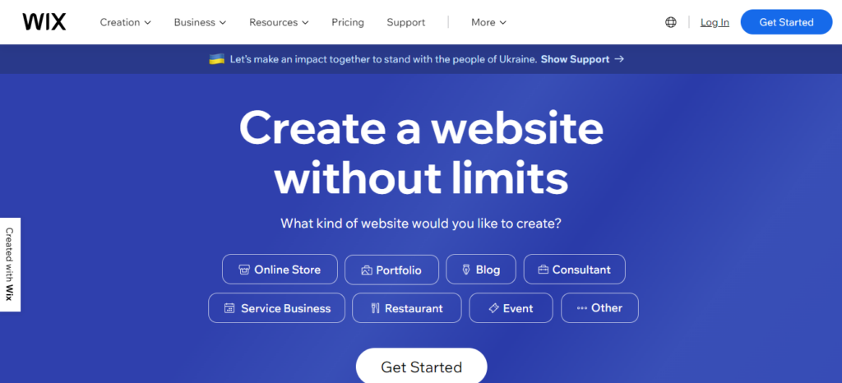The height and width of the screenshot is (383, 842).
Task: Open the language globe icon
Action: (671, 22)
